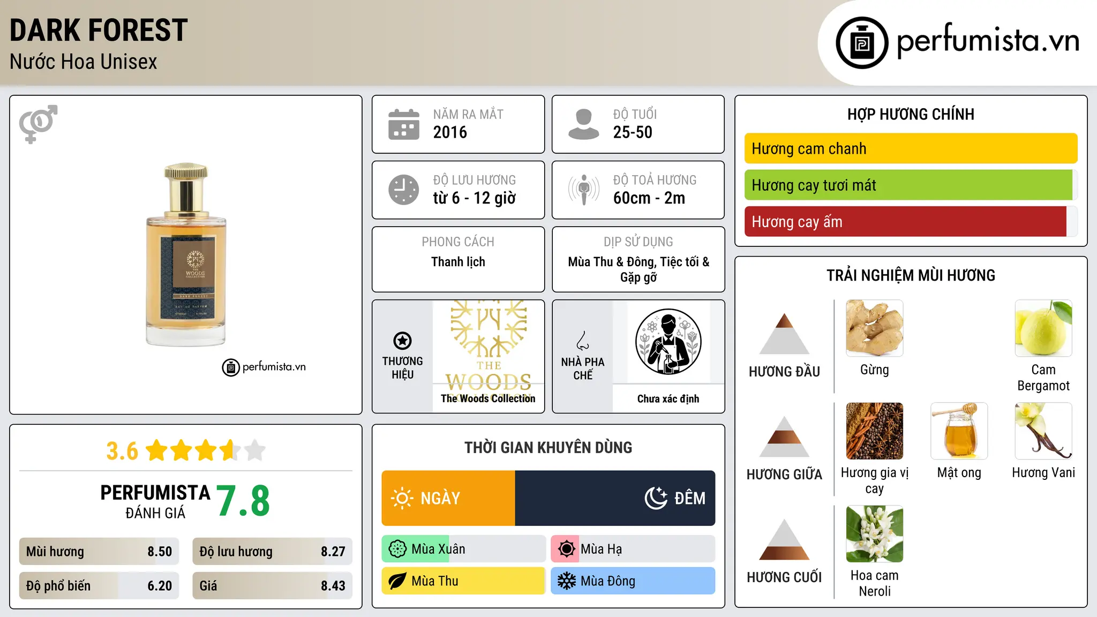Viewport: 1097px width, 617px height.
Task: Click the release year 2016
Action: 450,132
